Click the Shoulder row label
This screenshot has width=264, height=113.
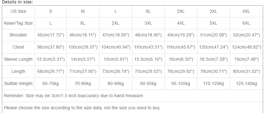pyautogui.click(x=18, y=35)
